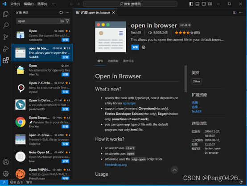Open the Marketplace resource link
This screenshot has width=247, height=186.
click(195, 103)
